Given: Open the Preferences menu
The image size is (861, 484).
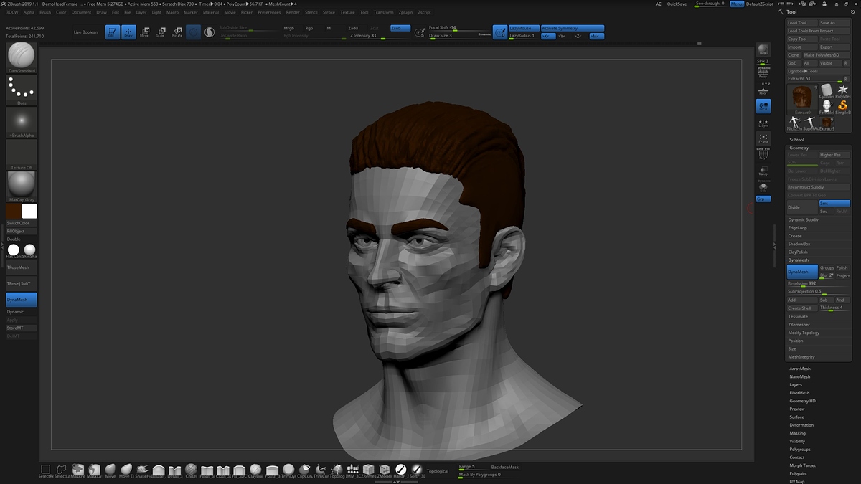Looking at the screenshot, I should point(269,12).
